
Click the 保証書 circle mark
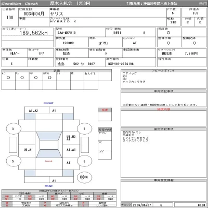168,33
